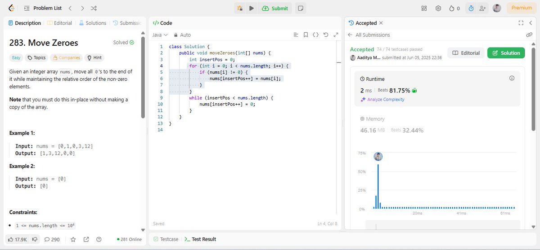540x250 pixels.
Task: Submit the solution
Action: click(x=274, y=8)
